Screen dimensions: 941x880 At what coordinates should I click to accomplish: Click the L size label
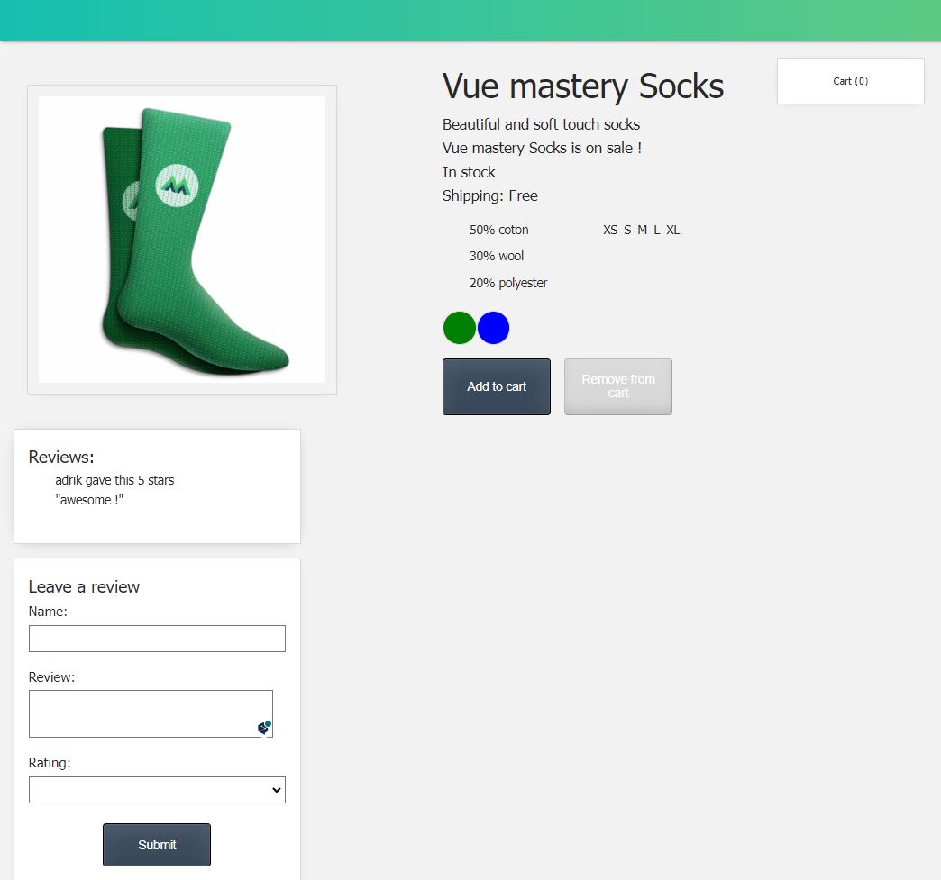[x=656, y=230]
